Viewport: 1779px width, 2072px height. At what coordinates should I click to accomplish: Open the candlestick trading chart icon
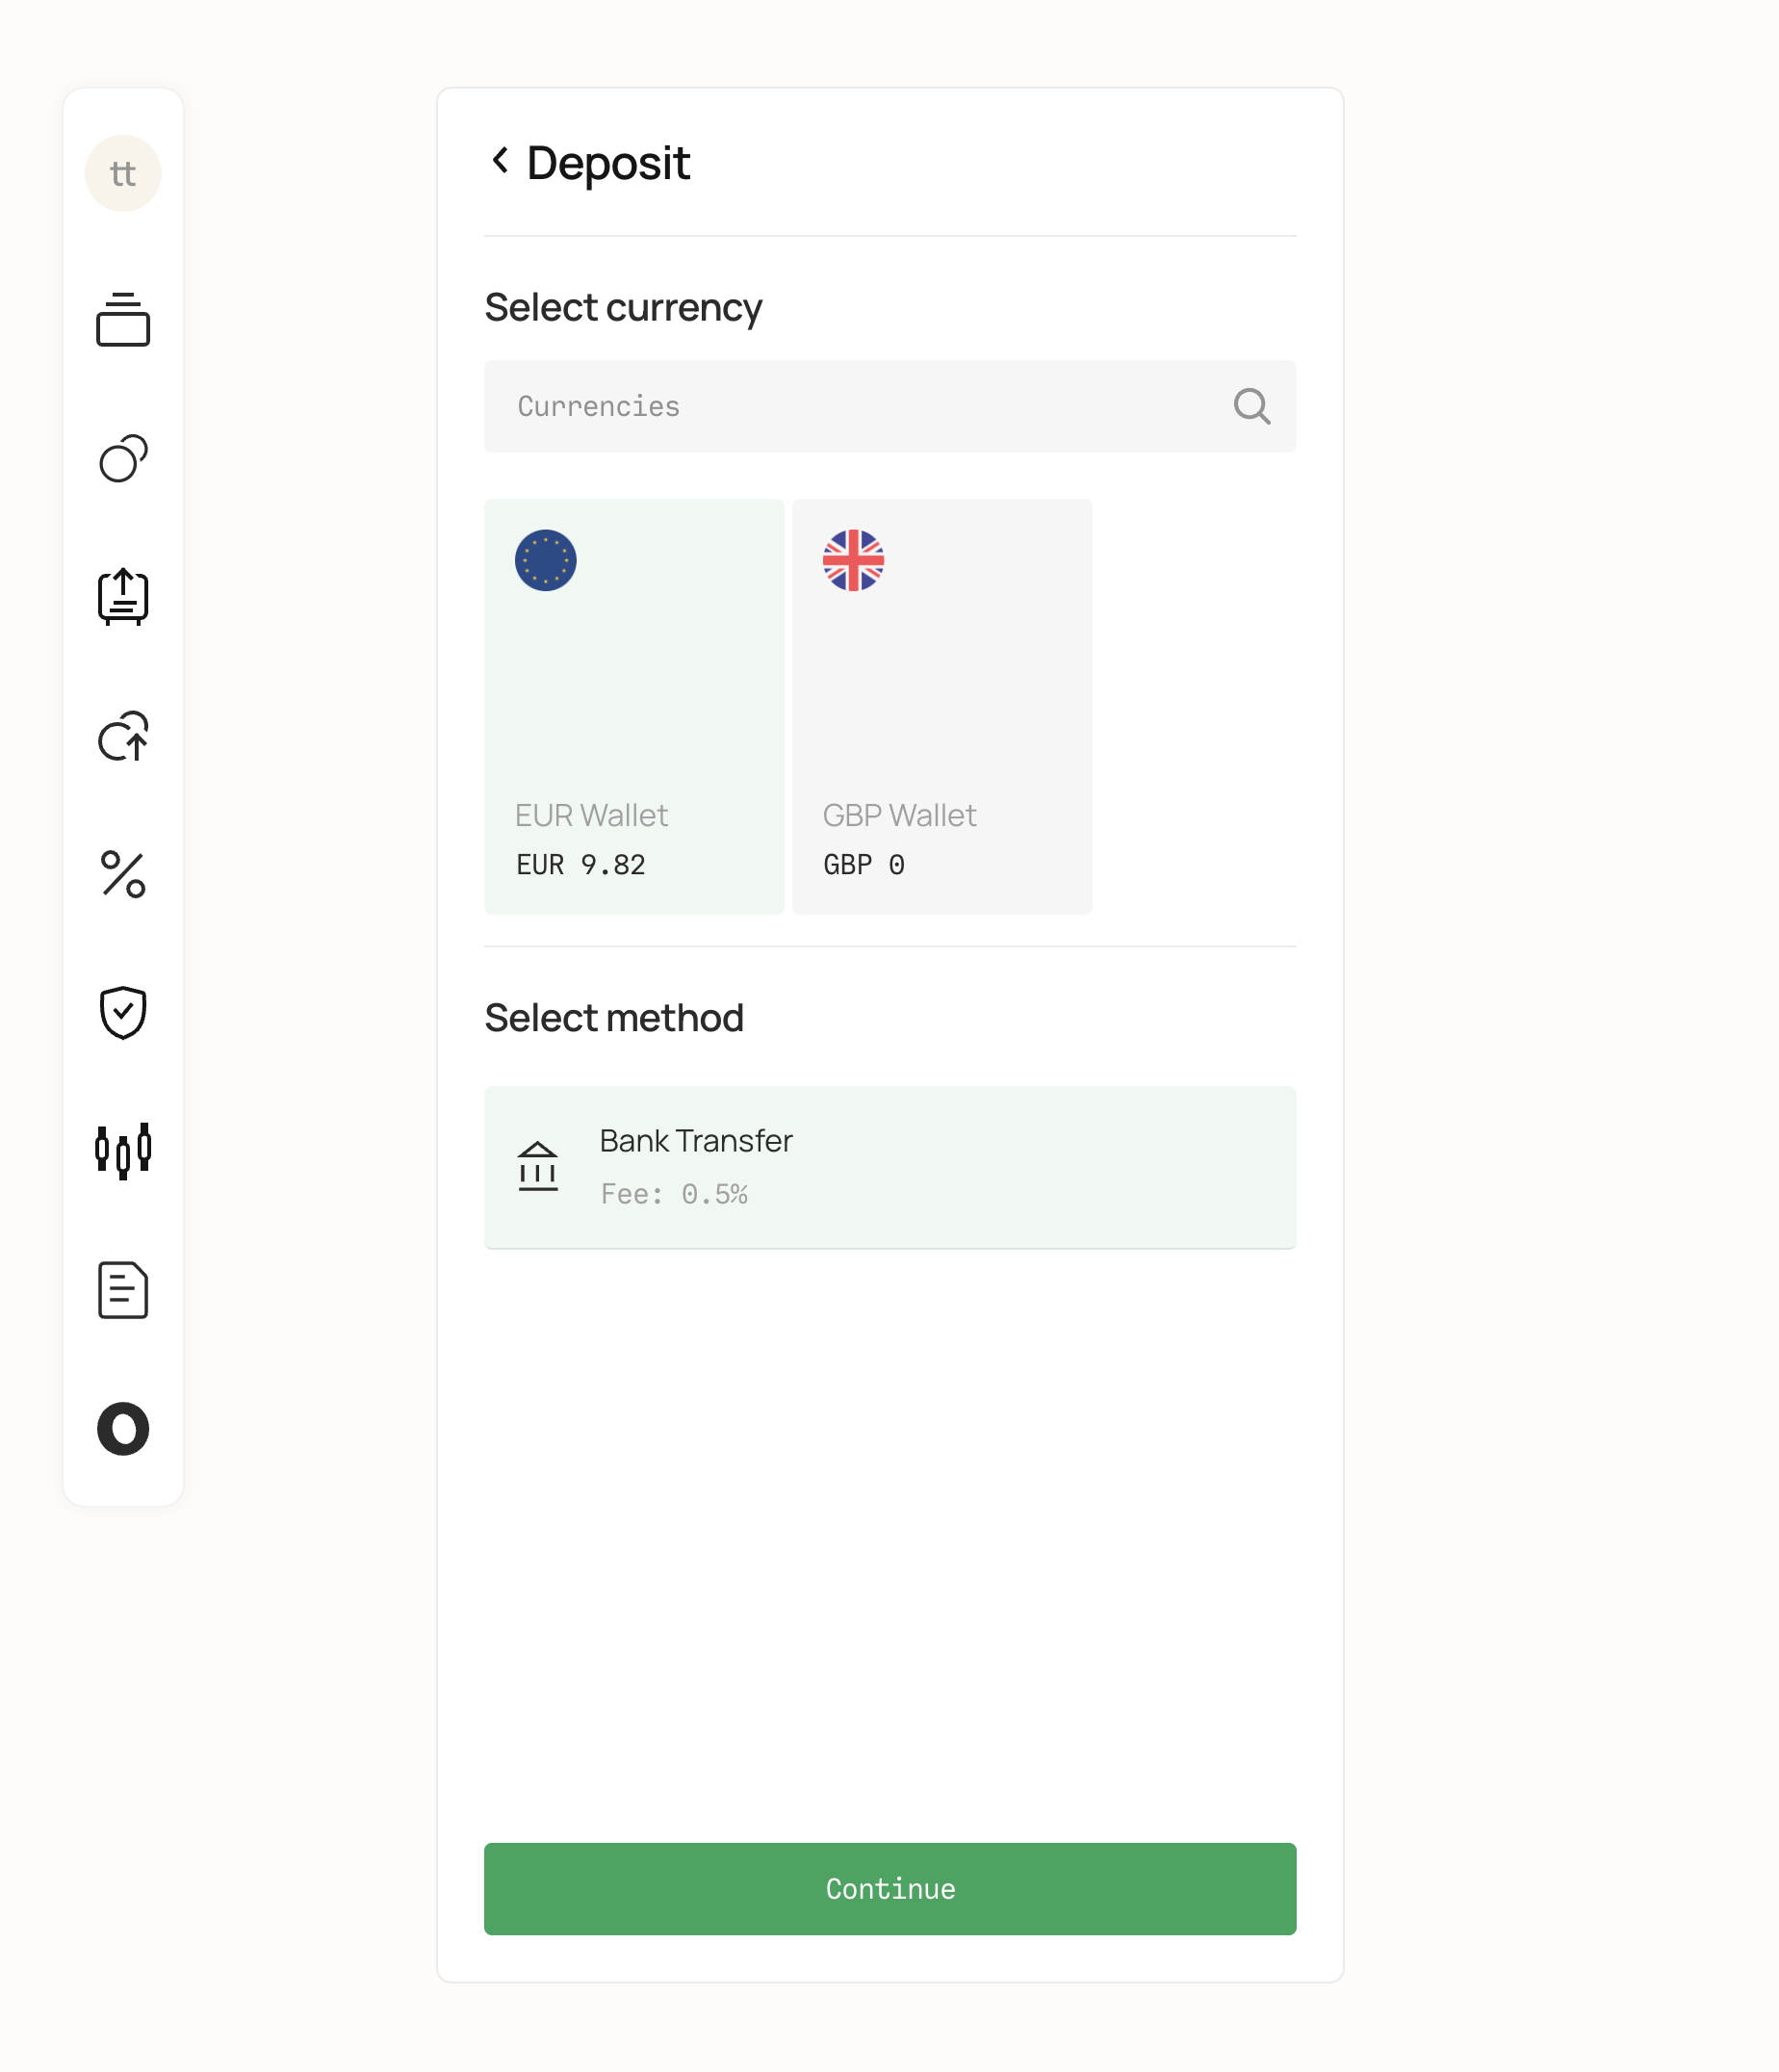[x=123, y=1150]
